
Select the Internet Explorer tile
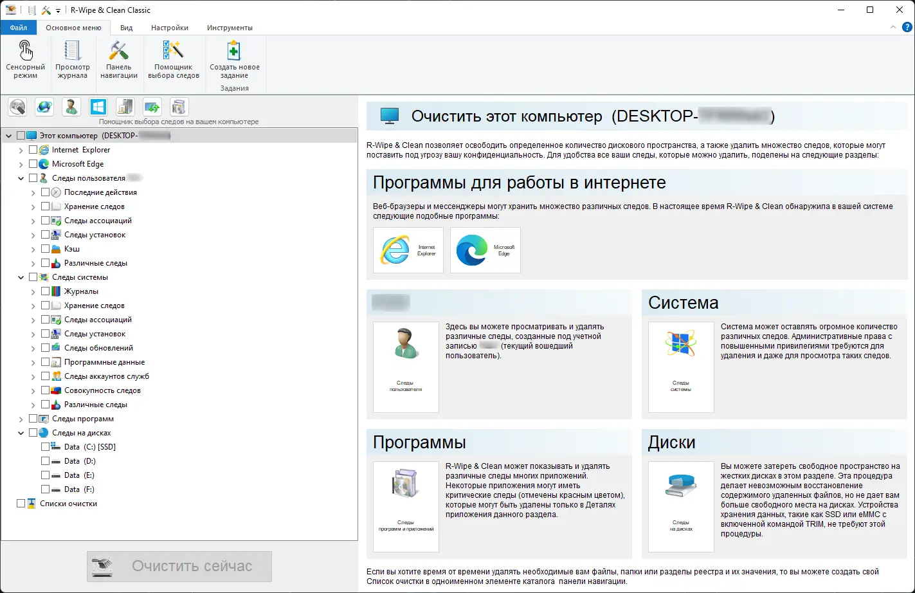(x=408, y=250)
